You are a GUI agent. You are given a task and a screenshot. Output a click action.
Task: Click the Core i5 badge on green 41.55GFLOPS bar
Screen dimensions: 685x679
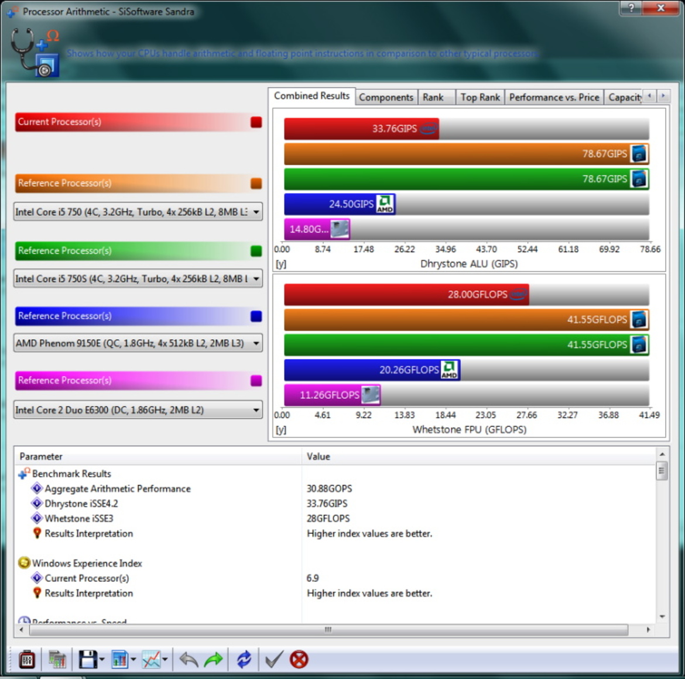(639, 344)
